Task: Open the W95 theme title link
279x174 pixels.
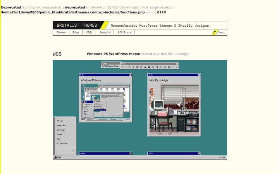Action: point(57,54)
